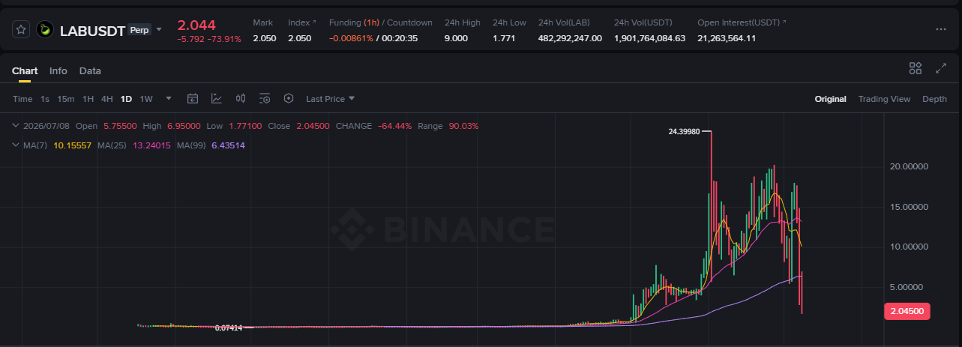962x347 pixels.
Task: Open the Index price external link
Action: [x=302, y=23]
